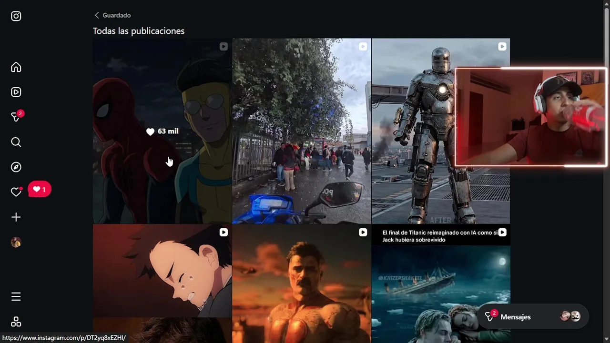Screen dimensions: 610x343
Task: Click the reel icon on Spider-Man post
Action: 224,46
